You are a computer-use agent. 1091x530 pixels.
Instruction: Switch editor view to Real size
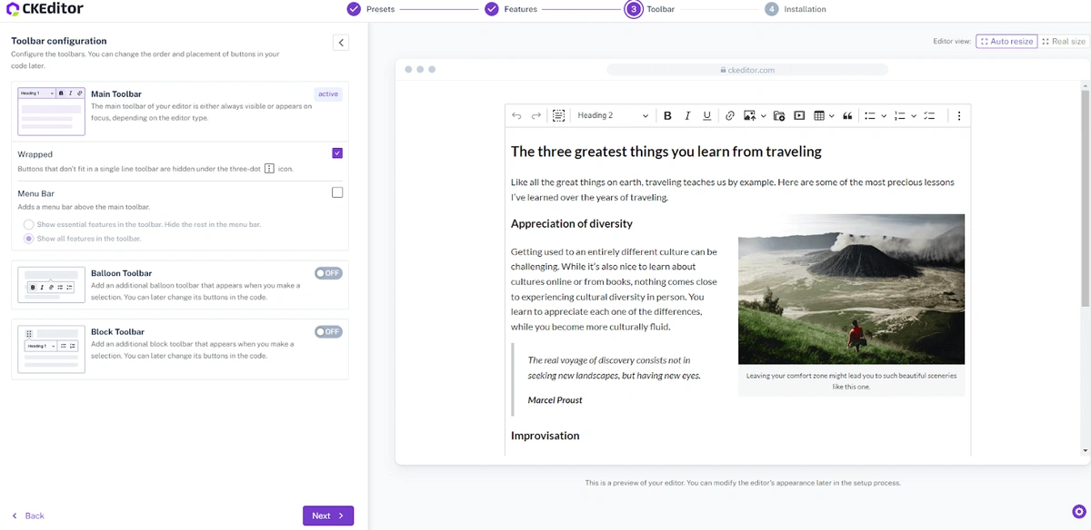[1064, 42]
